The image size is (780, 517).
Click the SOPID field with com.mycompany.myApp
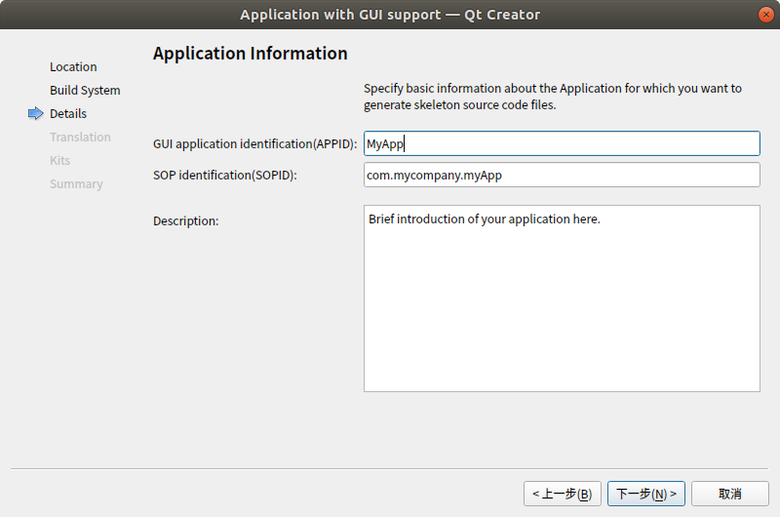click(x=561, y=175)
